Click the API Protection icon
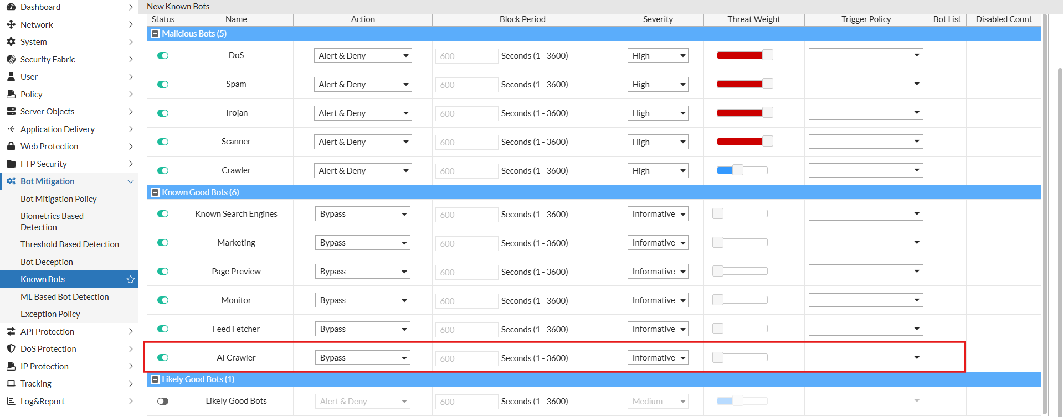Image resolution: width=1063 pixels, height=417 pixels. coord(11,331)
